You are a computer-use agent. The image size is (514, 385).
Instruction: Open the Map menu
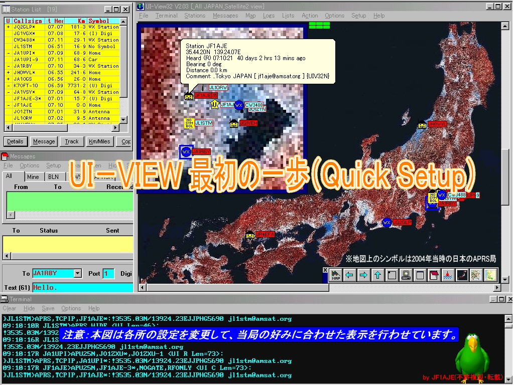pyautogui.click(x=250, y=16)
